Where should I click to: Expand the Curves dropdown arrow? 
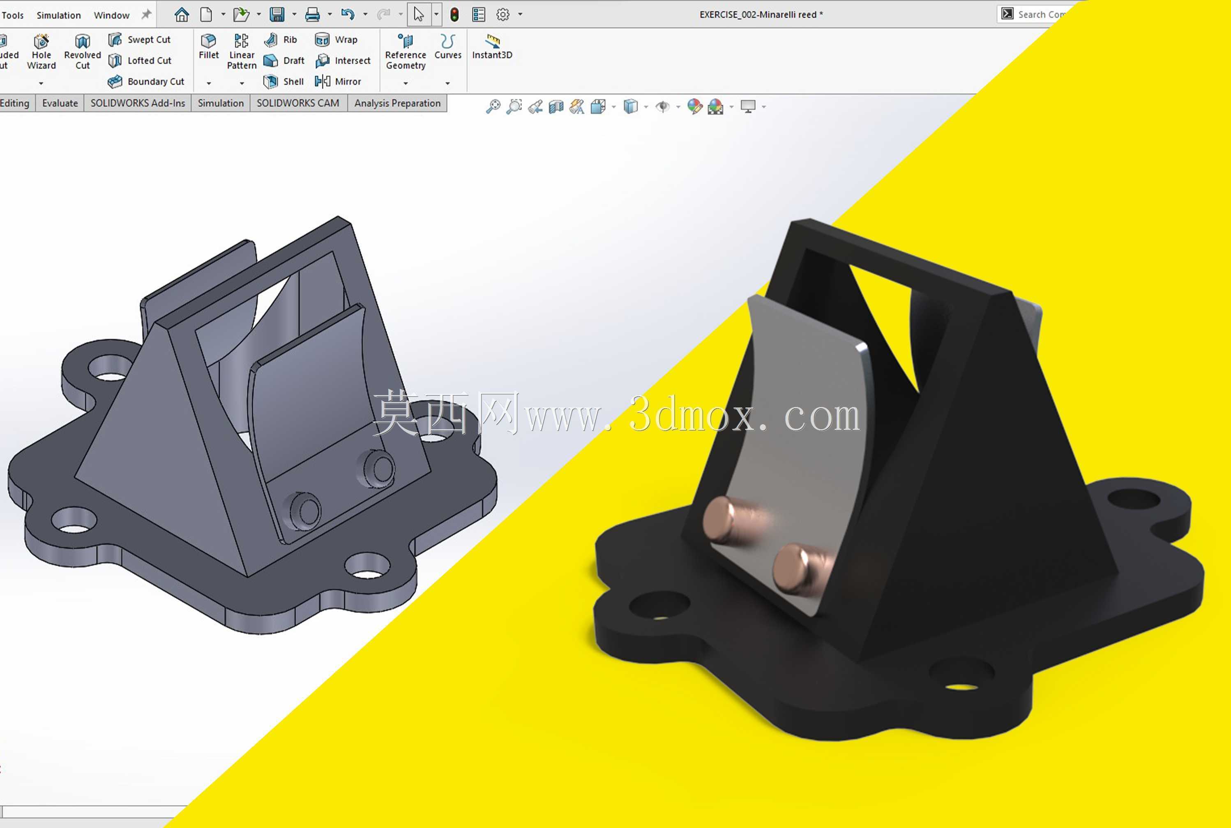[x=447, y=83]
